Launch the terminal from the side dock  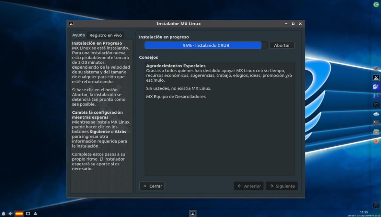tap(376, 122)
